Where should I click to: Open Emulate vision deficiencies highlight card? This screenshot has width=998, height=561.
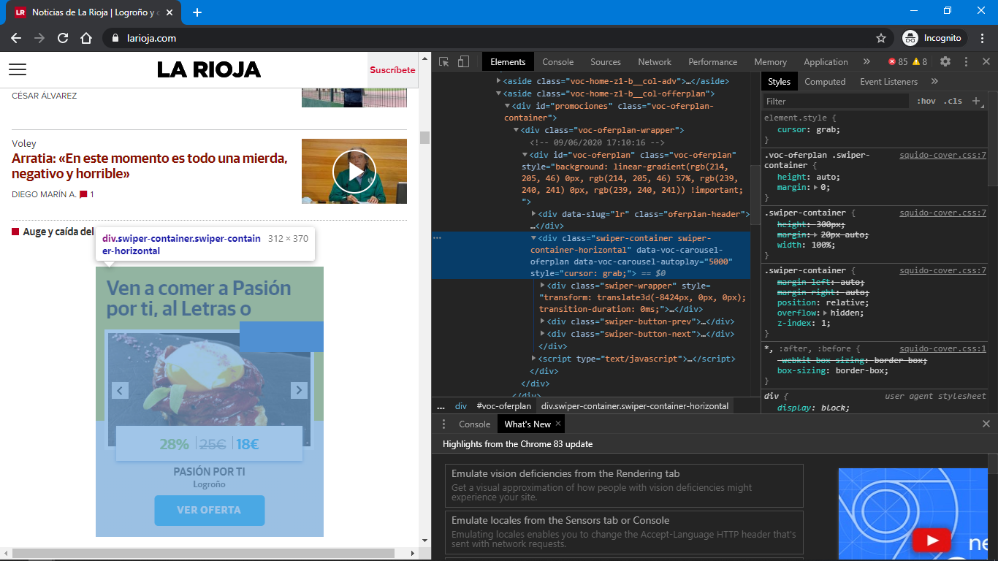pyautogui.click(x=624, y=485)
